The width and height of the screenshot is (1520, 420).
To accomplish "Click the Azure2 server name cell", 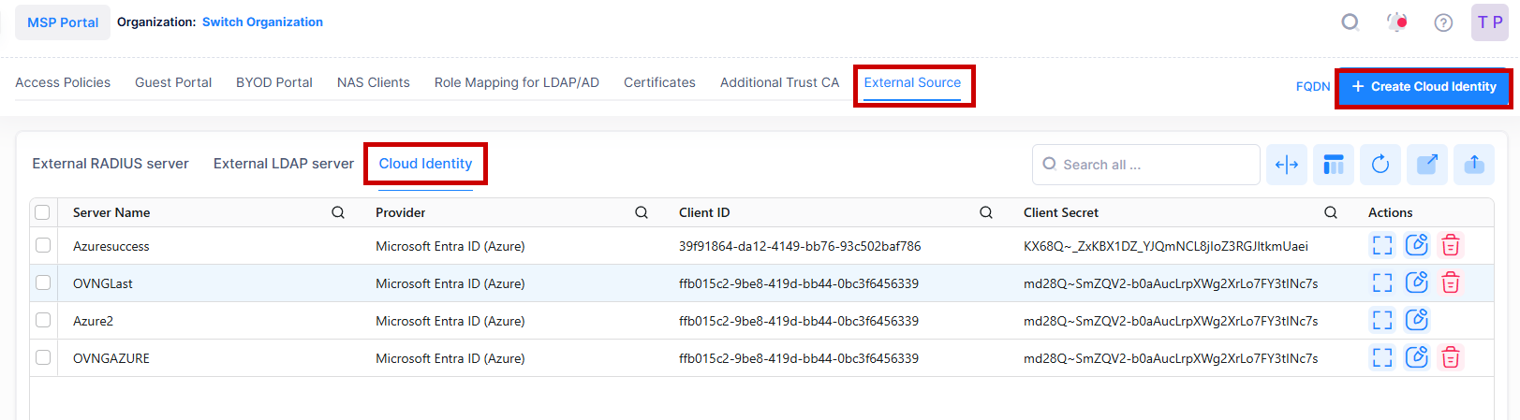I will pos(93,321).
